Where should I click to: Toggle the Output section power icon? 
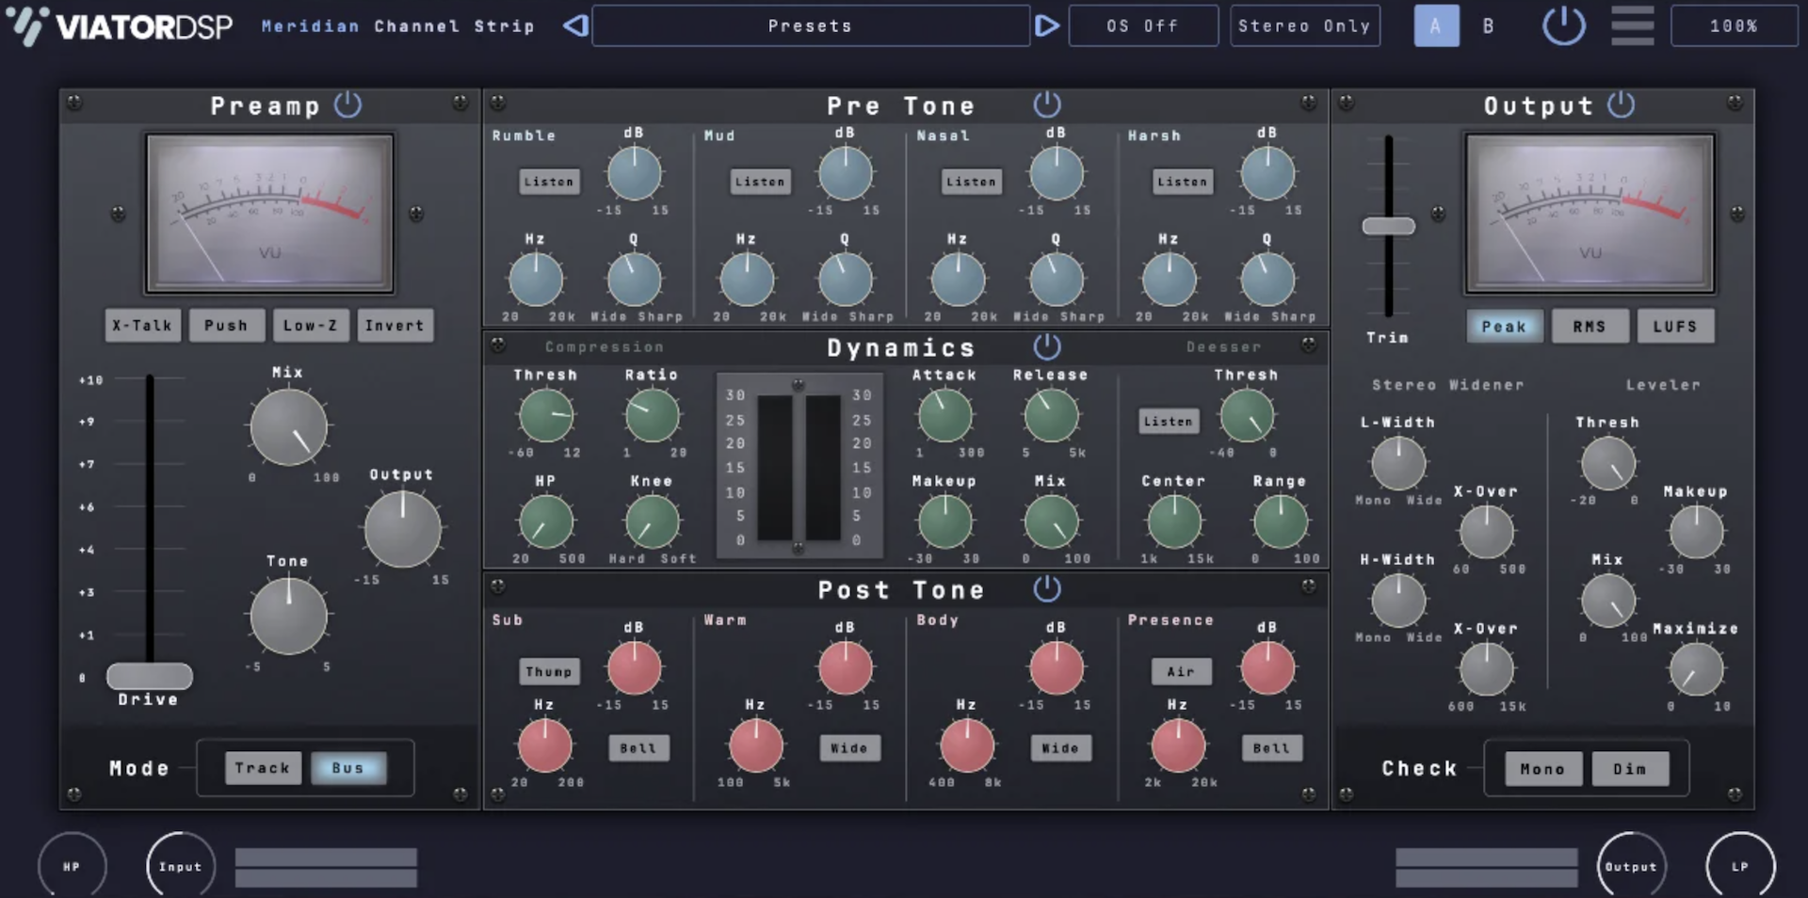1622,104
